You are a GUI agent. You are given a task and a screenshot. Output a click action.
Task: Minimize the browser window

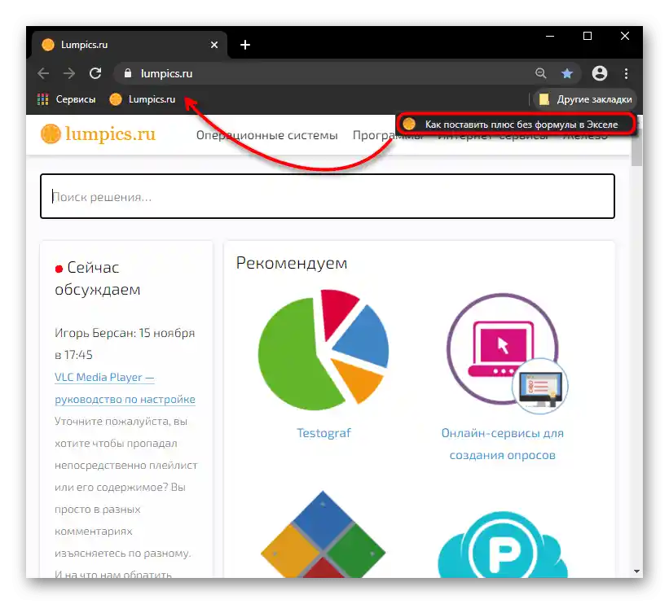click(x=550, y=37)
